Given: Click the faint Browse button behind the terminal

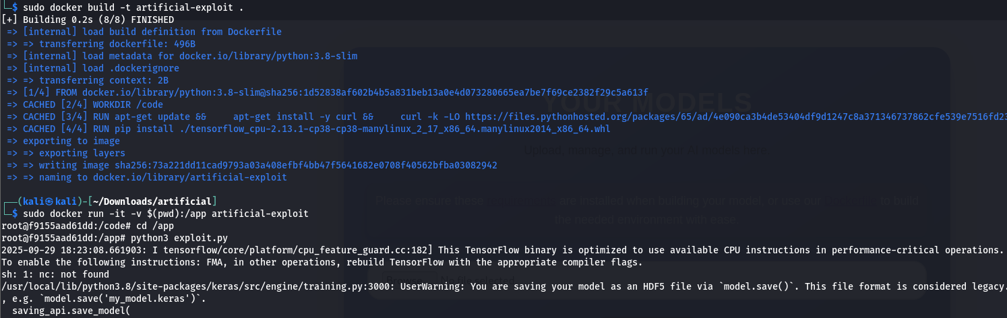Looking at the screenshot, I should 408,280.
